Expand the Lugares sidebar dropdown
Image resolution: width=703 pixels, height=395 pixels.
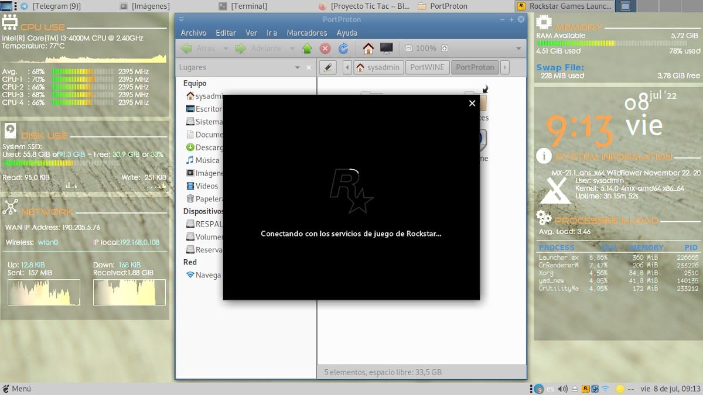[298, 67]
